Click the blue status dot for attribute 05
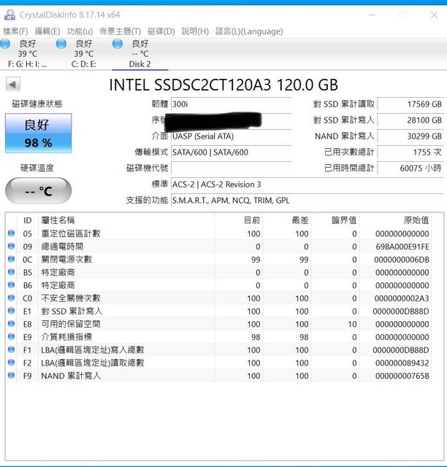 click(x=11, y=233)
